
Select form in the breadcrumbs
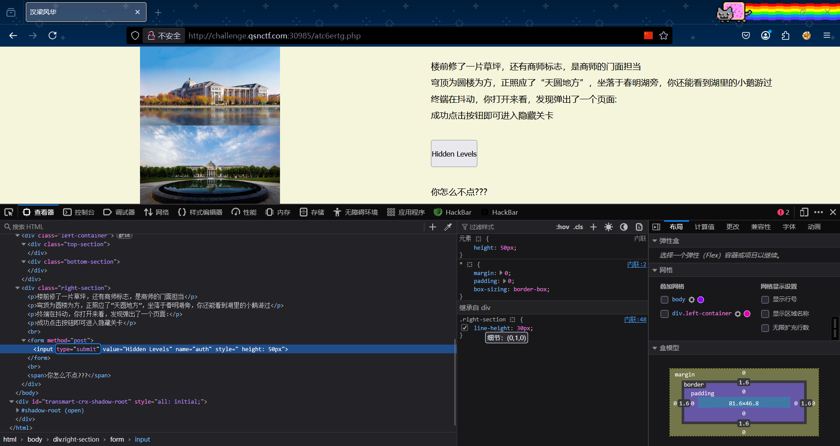point(117,439)
